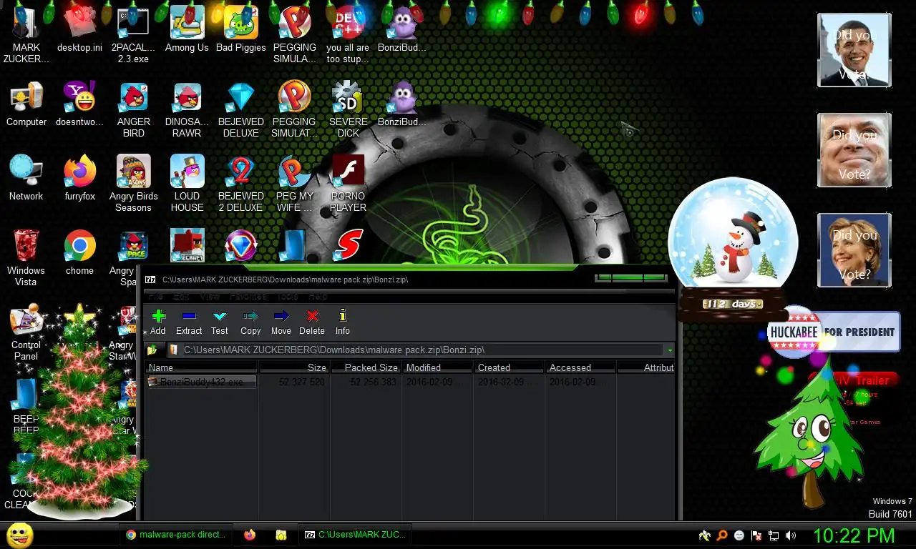Open the Favorites menu in 7-Zip
The height and width of the screenshot is (549, 916).
point(248,296)
